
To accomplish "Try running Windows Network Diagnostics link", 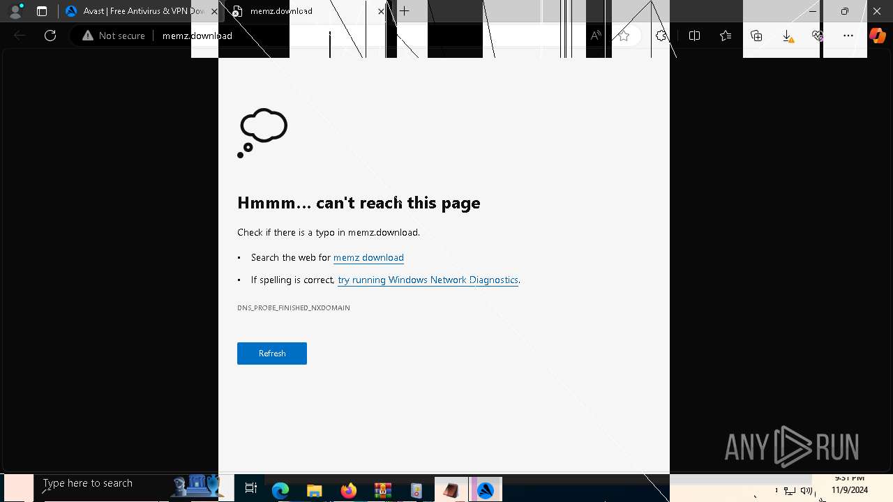I will pyautogui.click(x=428, y=280).
